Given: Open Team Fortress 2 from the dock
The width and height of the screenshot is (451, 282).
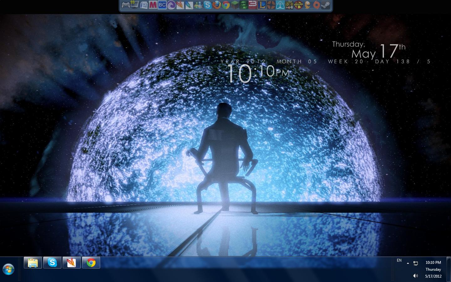Looking at the screenshot, I should pyautogui.click(x=271, y=5).
